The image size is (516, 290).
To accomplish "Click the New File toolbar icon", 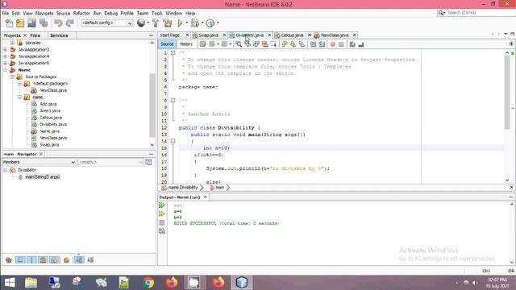I will point(9,23).
